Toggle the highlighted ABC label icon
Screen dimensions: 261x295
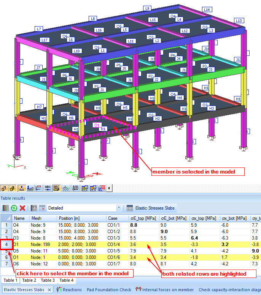56,188
